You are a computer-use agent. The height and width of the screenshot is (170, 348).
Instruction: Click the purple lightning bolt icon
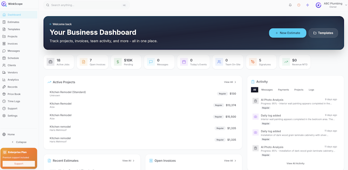coord(307,5)
